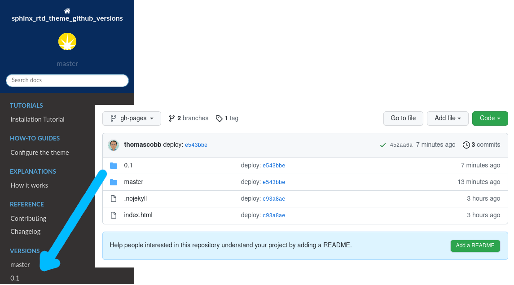514x285 pixels.
Task: Click the index.html file icon
Action: [114, 215]
